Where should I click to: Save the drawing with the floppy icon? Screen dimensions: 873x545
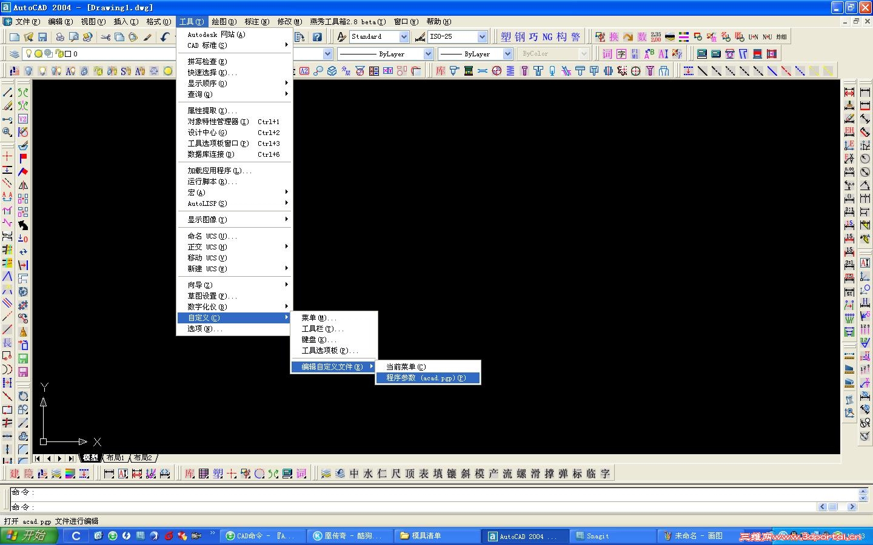pos(42,37)
